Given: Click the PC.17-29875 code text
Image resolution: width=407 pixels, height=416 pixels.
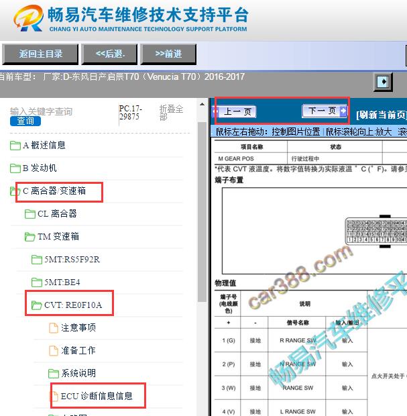Looking at the screenshot, I should point(131,113).
